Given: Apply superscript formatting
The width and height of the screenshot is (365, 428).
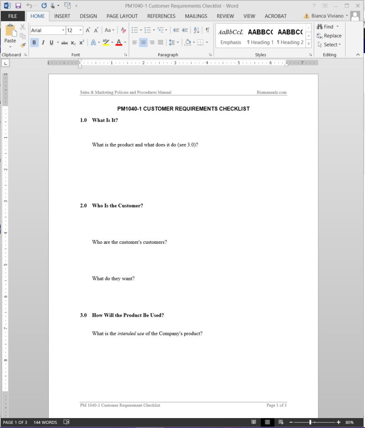Looking at the screenshot, I should pos(81,43).
